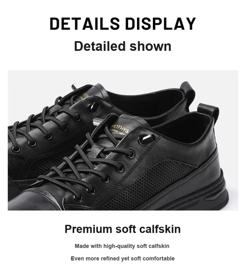Click the Even more refined yet soft comfortable text
This screenshot has width=246, height=276.
pos(123,258)
